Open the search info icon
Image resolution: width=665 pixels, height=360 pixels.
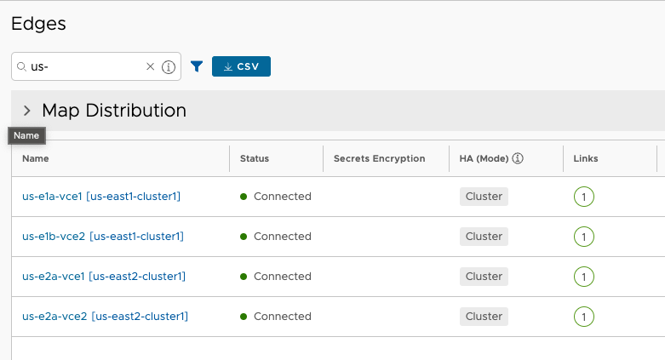tap(169, 67)
